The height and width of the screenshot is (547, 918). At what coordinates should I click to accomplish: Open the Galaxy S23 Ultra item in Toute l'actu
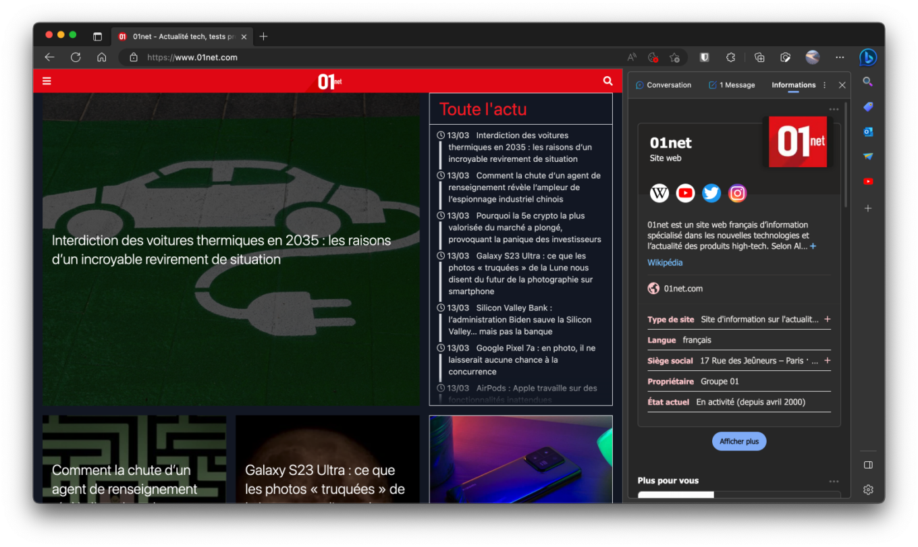pyautogui.click(x=520, y=274)
